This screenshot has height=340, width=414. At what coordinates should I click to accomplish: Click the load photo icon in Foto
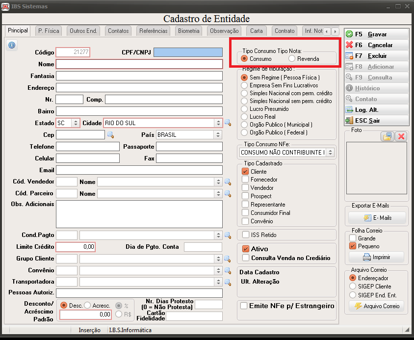(388, 136)
